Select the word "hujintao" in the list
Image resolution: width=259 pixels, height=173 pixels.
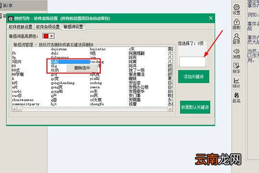tap(98, 49)
